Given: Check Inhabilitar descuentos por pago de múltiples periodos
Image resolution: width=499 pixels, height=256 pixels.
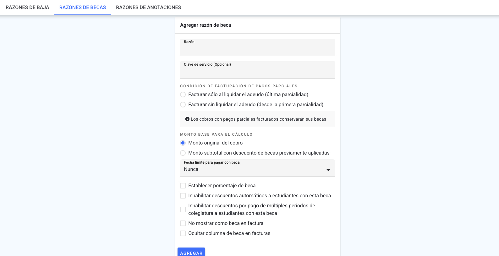Looking at the screenshot, I should pyautogui.click(x=183, y=210).
